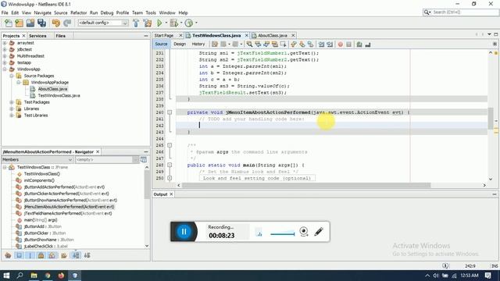
Task: Click the Stop Macro Recording icon in editor toolbar
Action: pos(349,44)
